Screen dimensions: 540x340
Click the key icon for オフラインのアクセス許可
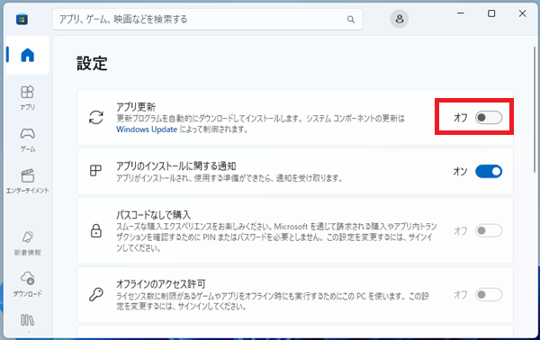tap(96, 294)
